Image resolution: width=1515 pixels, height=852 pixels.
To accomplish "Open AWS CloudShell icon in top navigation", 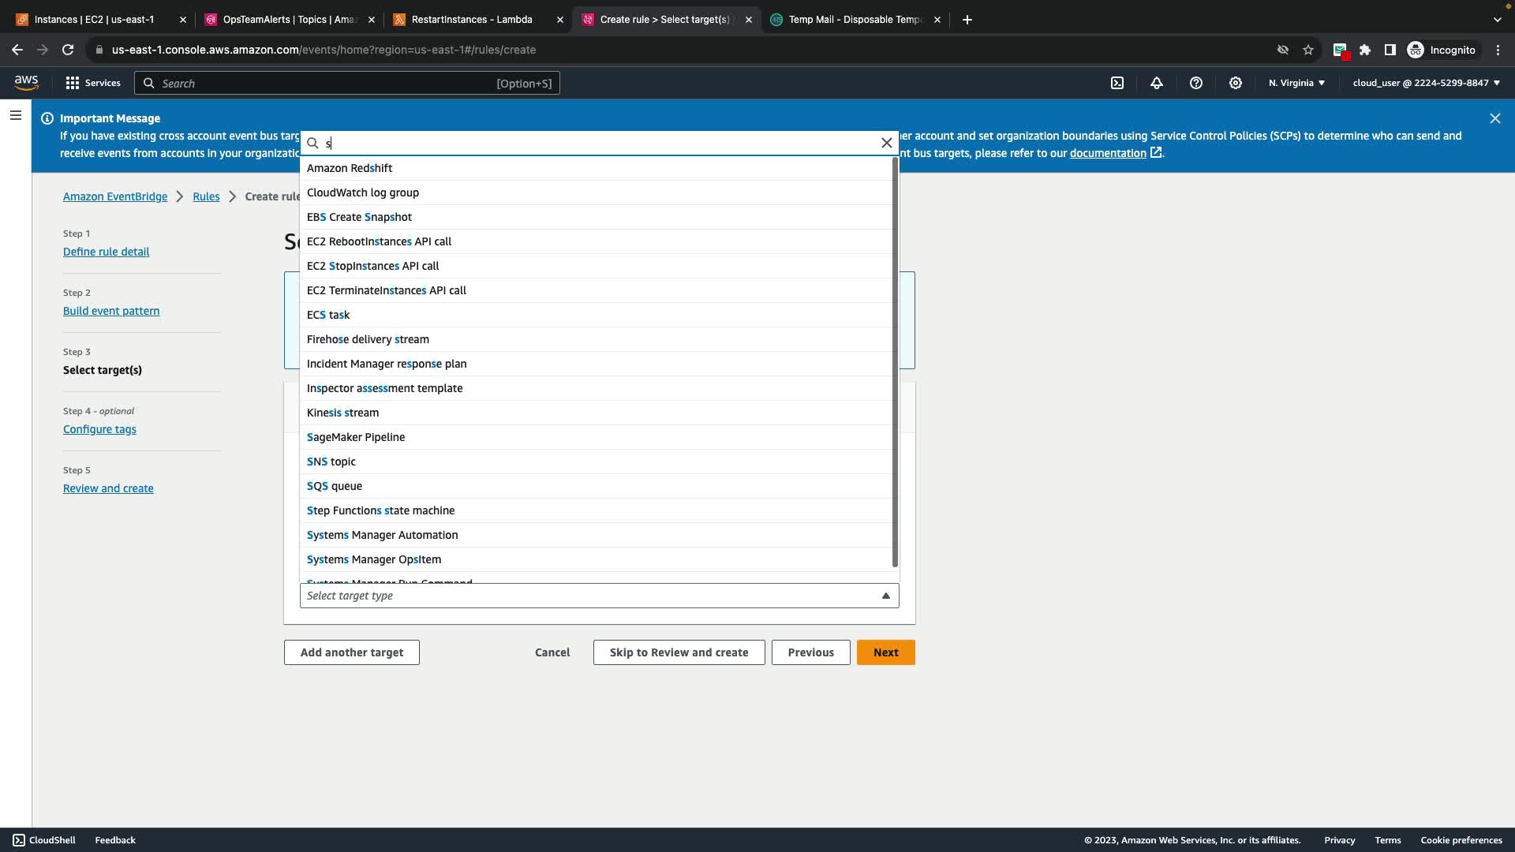I will point(1117,83).
